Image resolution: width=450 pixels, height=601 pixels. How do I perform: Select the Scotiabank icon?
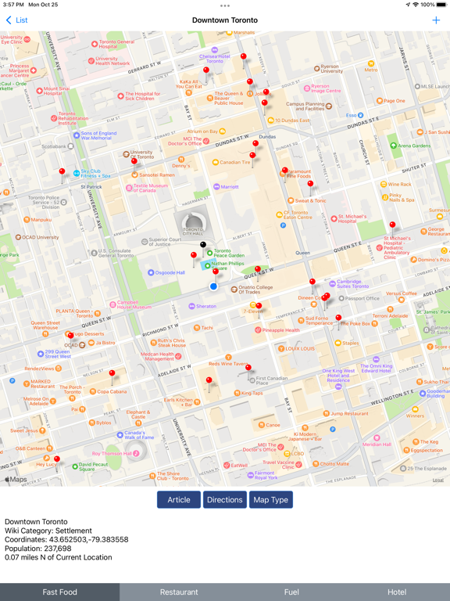70,146
